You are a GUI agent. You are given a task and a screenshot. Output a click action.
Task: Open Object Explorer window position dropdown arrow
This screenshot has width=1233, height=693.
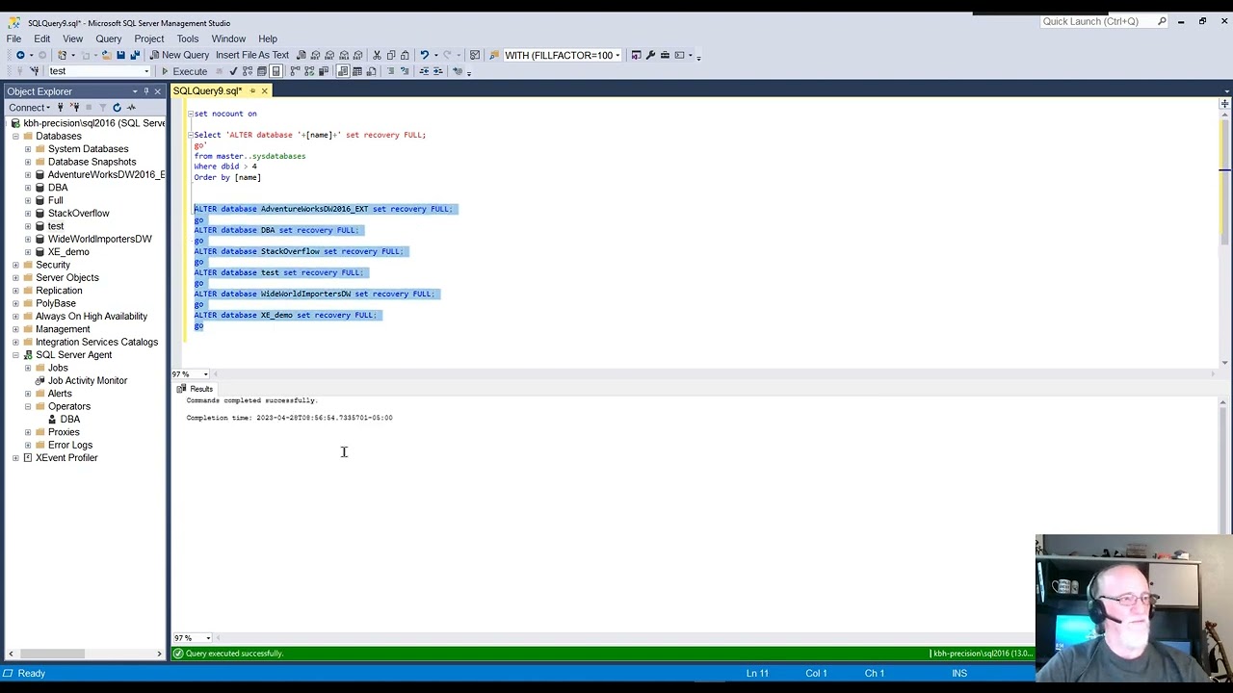tap(135, 91)
